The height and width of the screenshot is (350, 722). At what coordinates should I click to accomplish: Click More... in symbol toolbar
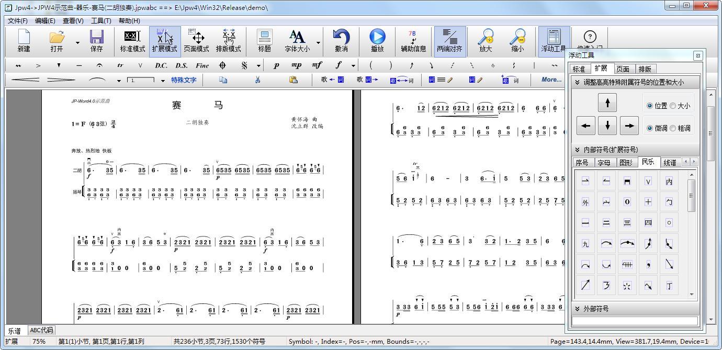551,80
